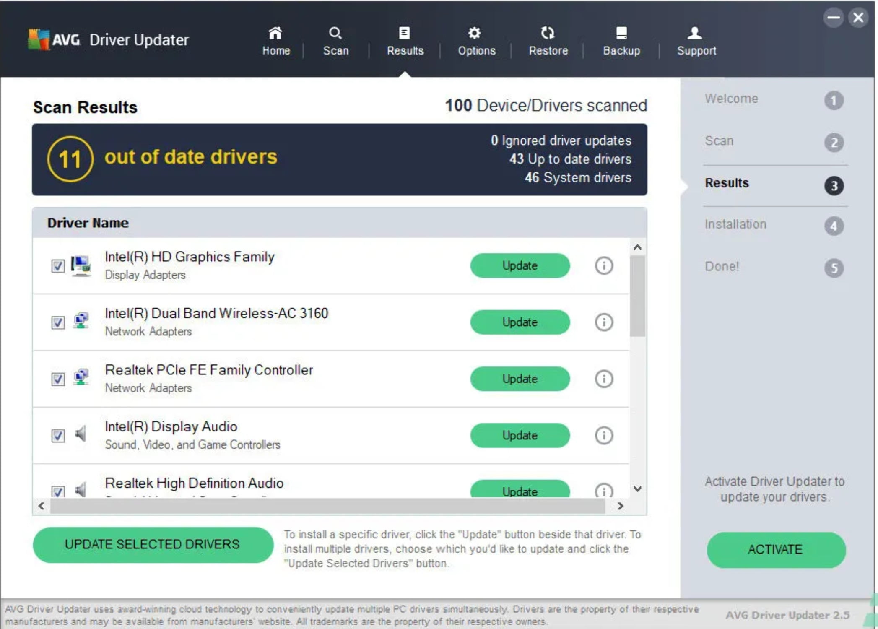Image resolution: width=878 pixels, height=629 pixels.
Task: Select the Installation step label
Action: [735, 224]
